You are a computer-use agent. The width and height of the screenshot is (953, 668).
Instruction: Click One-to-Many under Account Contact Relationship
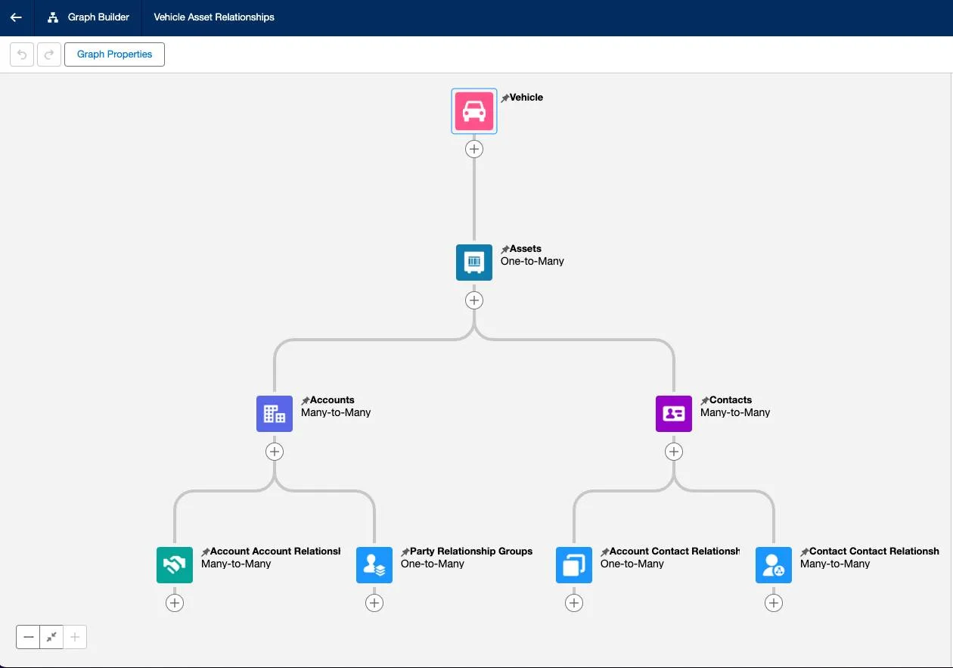coord(632,564)
